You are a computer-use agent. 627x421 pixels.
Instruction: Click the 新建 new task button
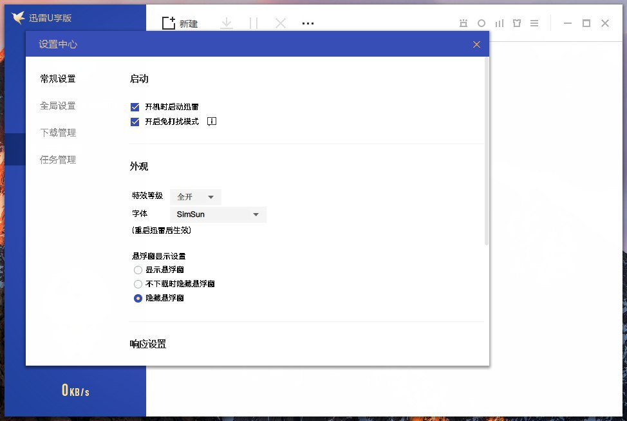[x=180, y=23]
